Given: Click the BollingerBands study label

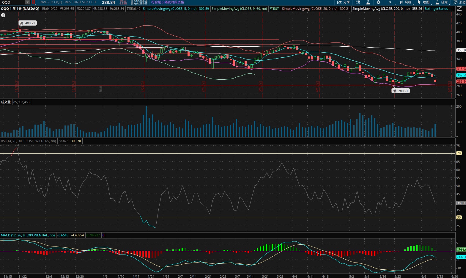Looking at the screenshot, I should pos(438,9).
